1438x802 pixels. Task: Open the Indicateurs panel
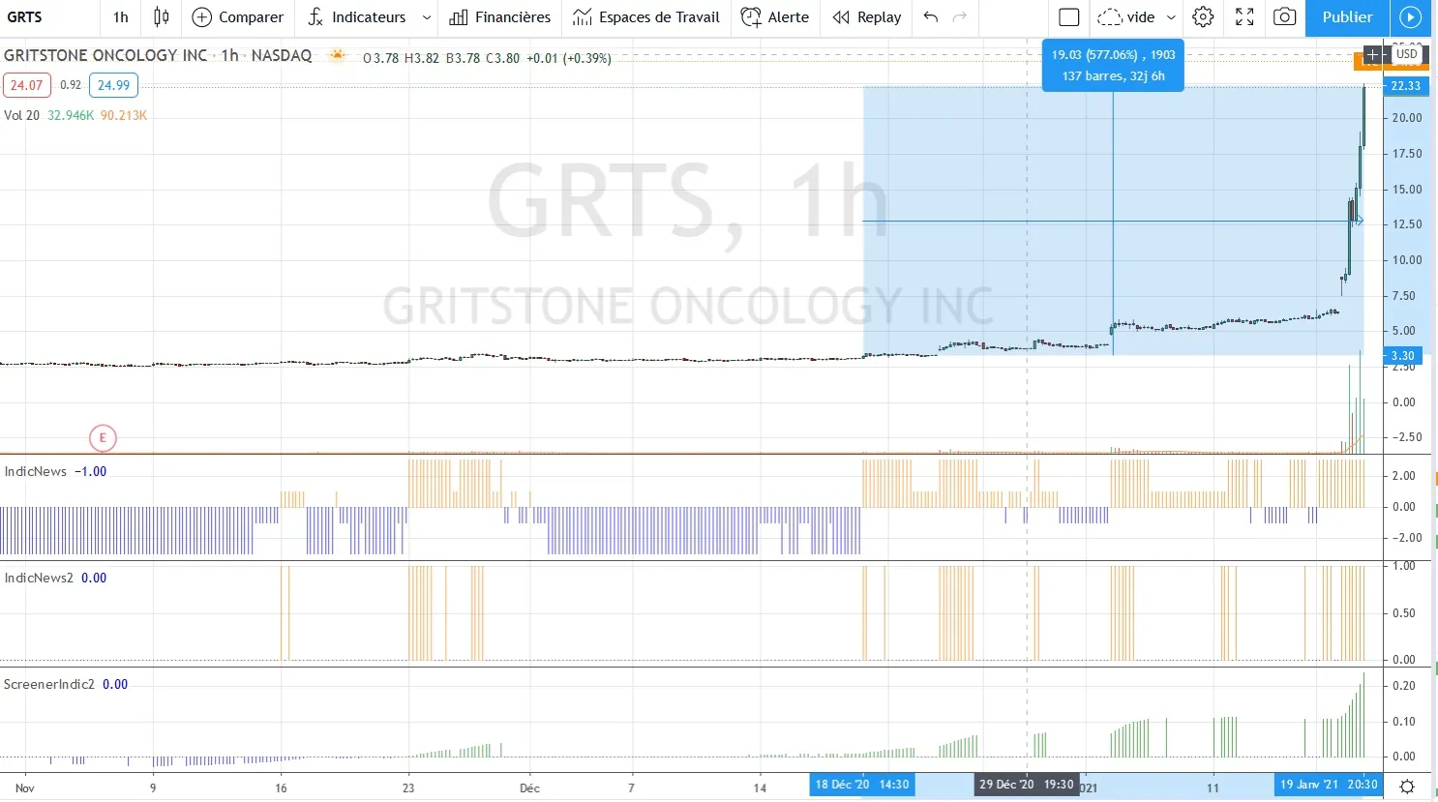[357, 17]
